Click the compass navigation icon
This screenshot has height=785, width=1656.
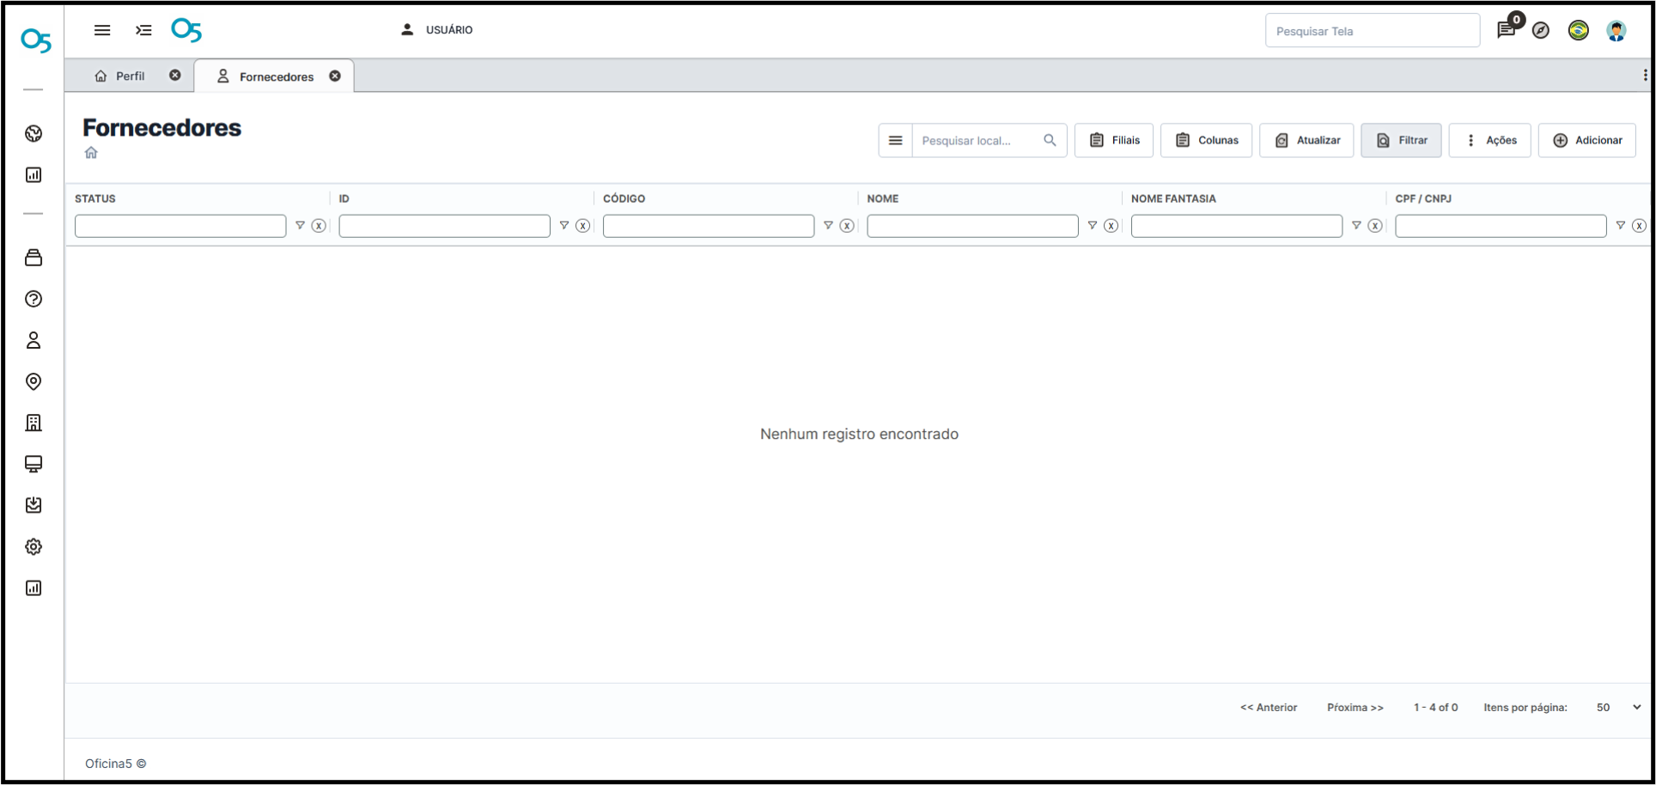click(x=1541, y=30)
